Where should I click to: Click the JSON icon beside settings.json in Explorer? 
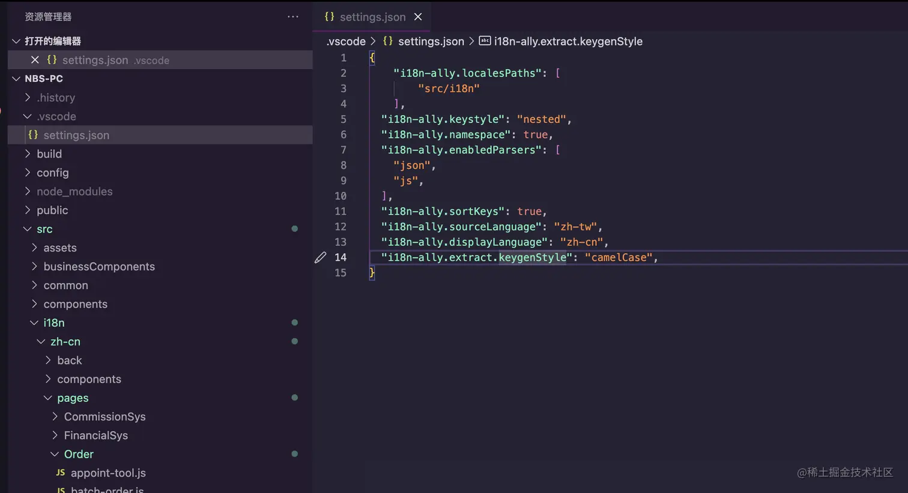(33, 135)
